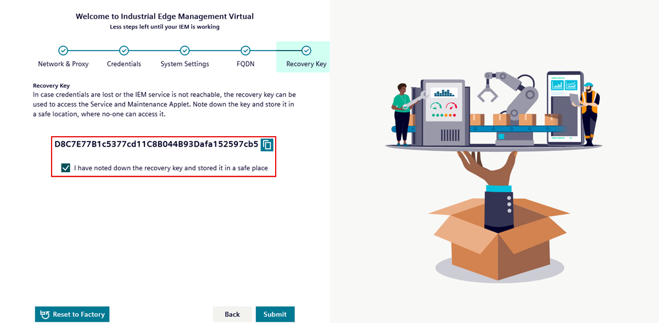Click the Credentials step checkmark icon
Image resolution: width=659 pixels, height=323 pixels.
pyautogui.click(x=124, y=49)
